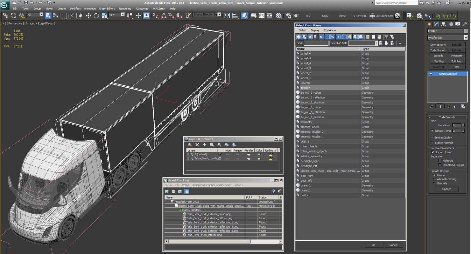Image resolution: width=471 pixels, height=254 pixels.
Task: Expand the Tesla_Semi layer row
Action: [188, 158]
